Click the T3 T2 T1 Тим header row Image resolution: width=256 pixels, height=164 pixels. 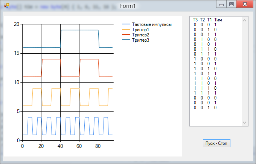[207, 20]
